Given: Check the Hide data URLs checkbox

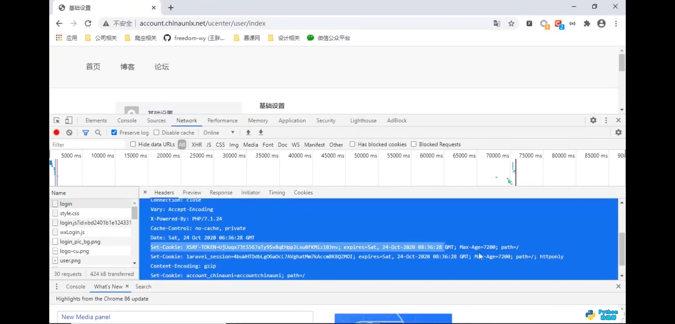Looking at the screenshot, I should 133,144.
